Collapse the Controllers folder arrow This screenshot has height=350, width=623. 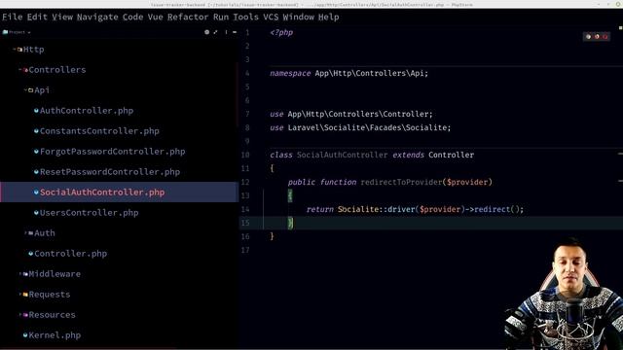(19, 70)
